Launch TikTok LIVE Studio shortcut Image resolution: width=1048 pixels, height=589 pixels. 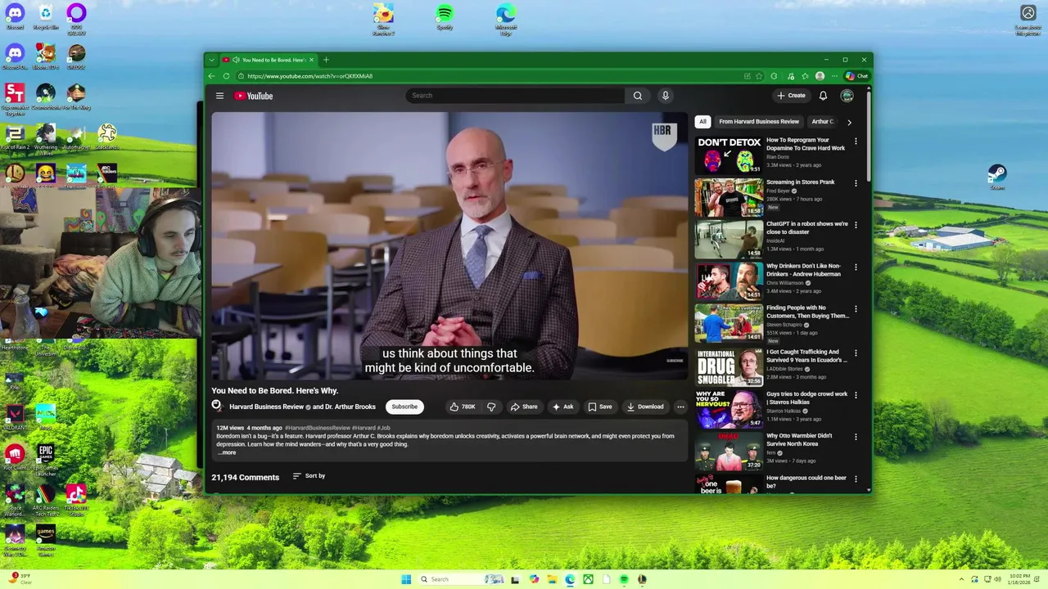[x=76, y=500]
